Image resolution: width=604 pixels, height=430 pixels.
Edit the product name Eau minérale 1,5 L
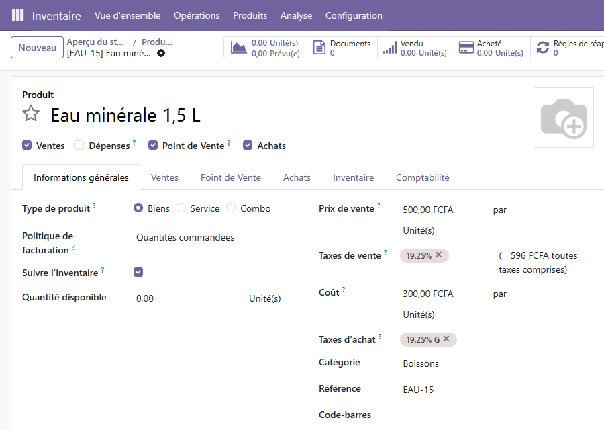(x=125, y=115)
